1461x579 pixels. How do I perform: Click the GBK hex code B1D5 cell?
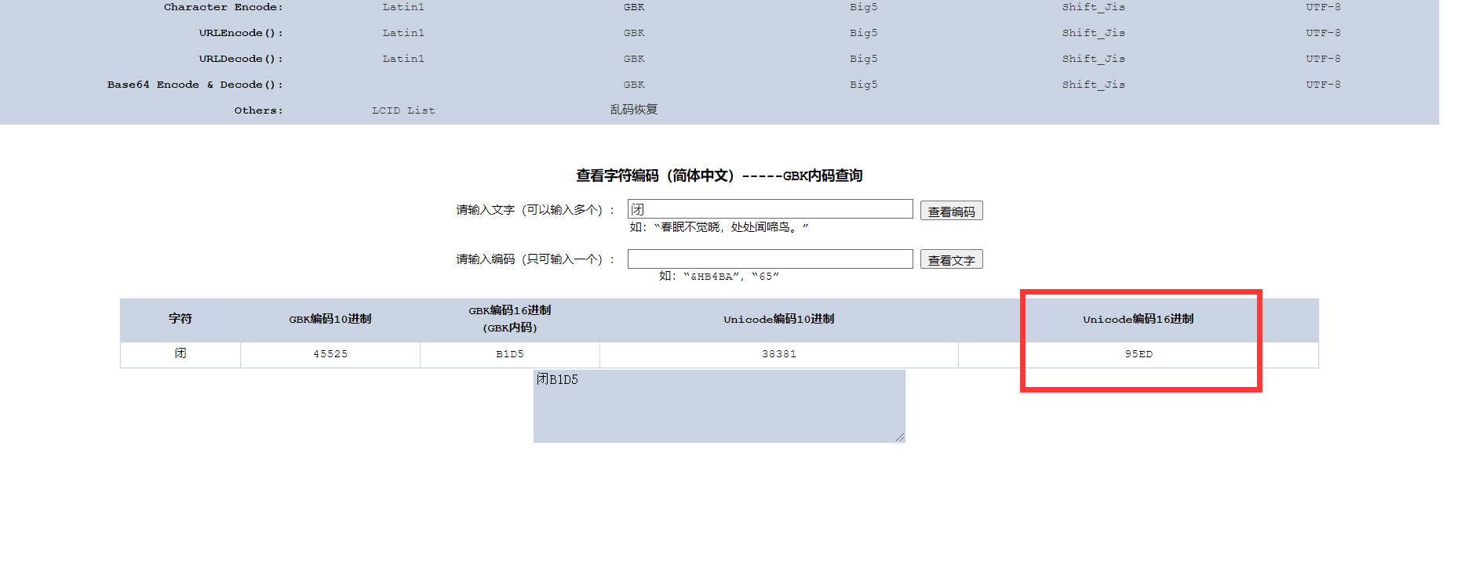[x=510, y=354]
